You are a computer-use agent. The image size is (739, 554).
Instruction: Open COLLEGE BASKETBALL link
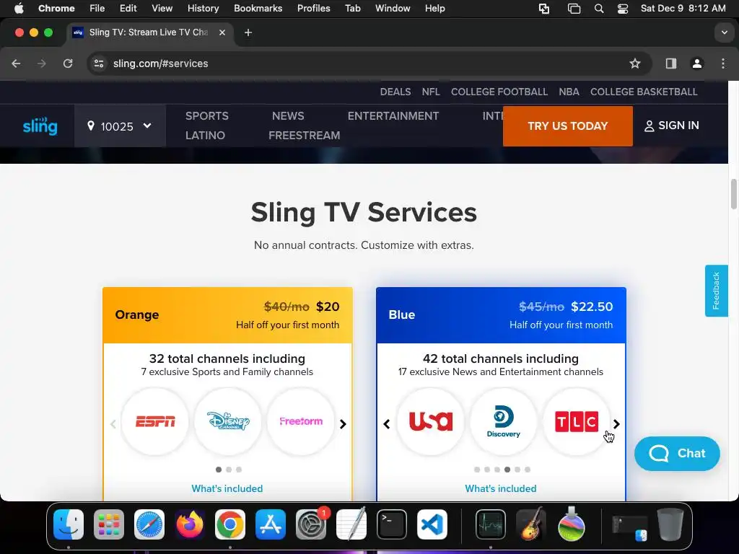[x=644, y=92]
